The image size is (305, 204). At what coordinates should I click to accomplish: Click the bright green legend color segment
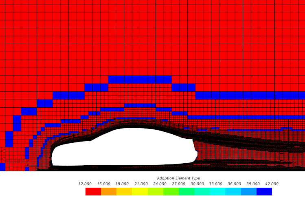171,191
